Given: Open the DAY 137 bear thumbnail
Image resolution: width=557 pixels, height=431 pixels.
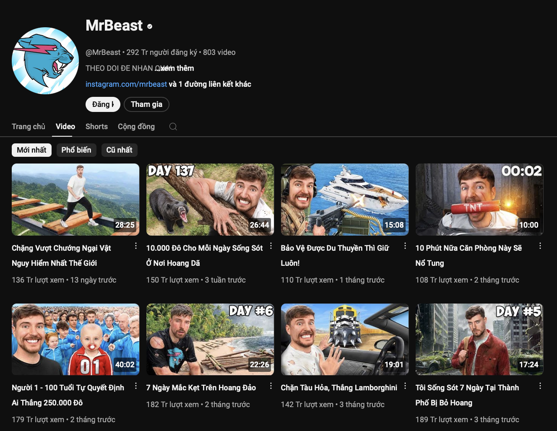Looking at the screenshot, I should pyautogui.click(x=210, y=200).
